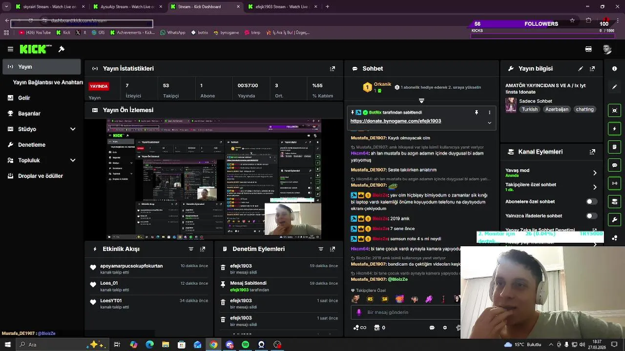Viewport: 625px width, 351px height.
Task: Toggle Abonelere özel sohbet switch
Action: (x=591, y=202)
